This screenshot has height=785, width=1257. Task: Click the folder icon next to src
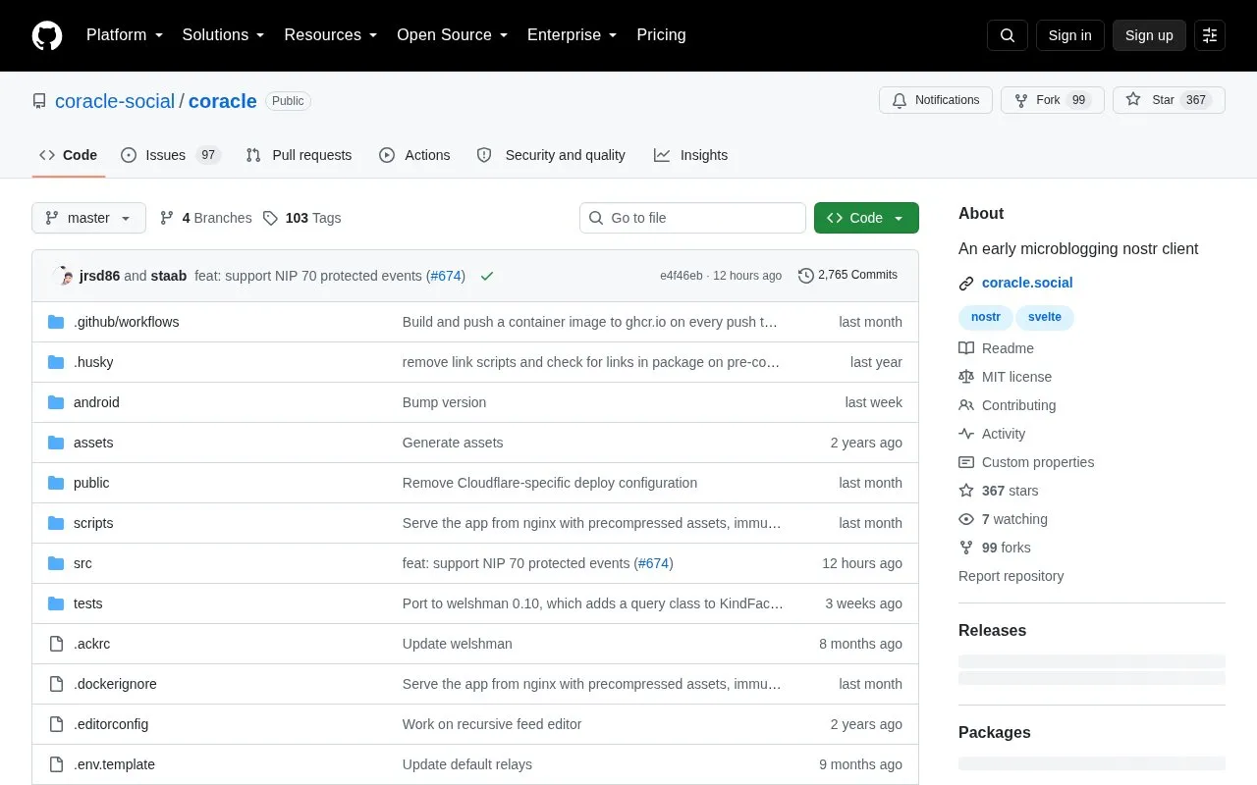[56, 563]
